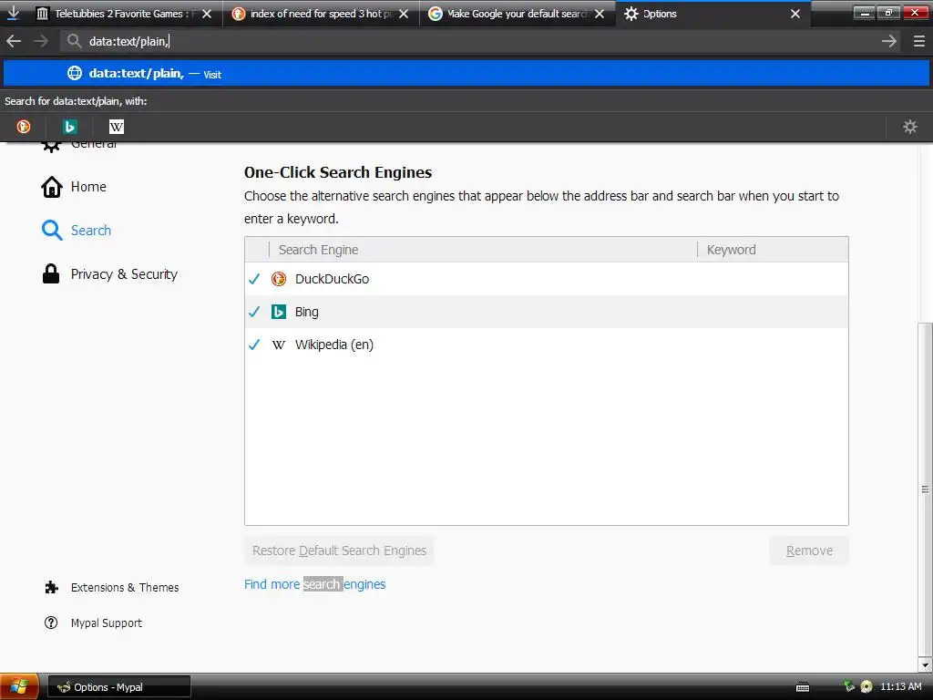
Task: Click the Extensions puzzle piece icon
Action: 51,588
